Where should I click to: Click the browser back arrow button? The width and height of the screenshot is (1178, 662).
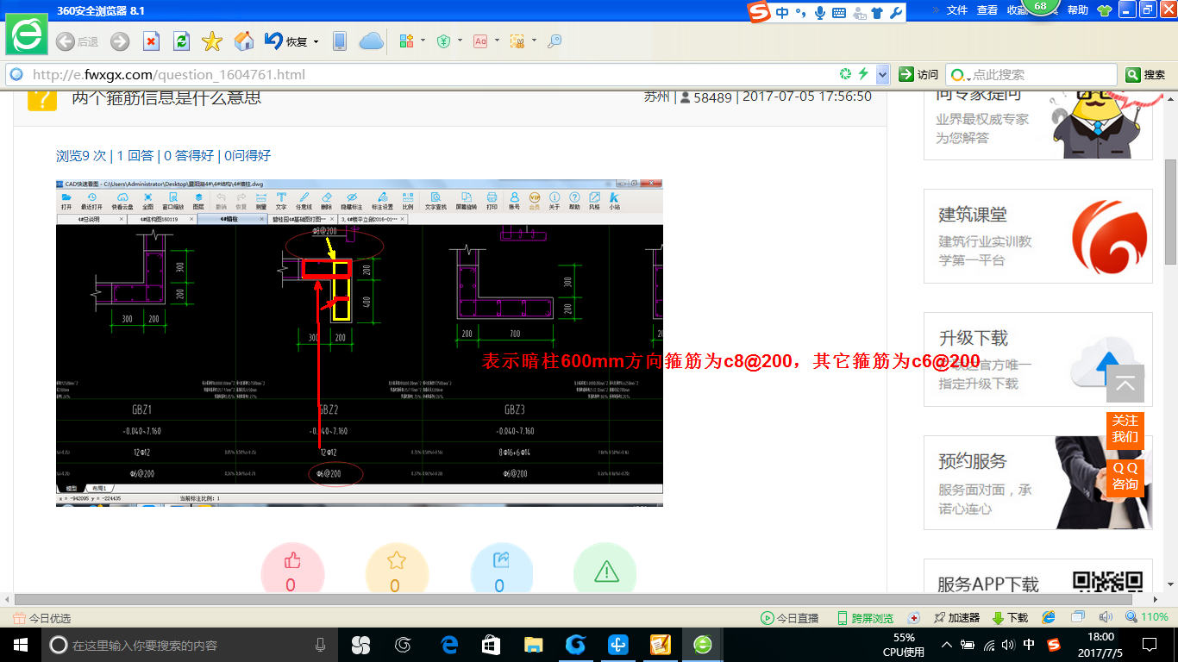pyautogui.click(x=65, y=41)
